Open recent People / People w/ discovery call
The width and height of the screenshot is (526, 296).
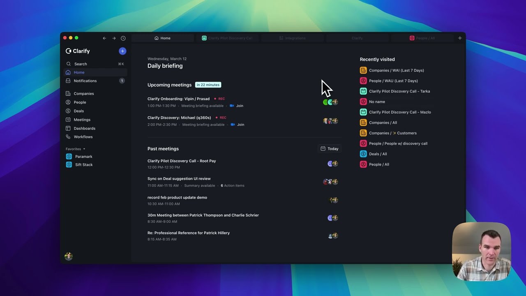tap(394, 143)
